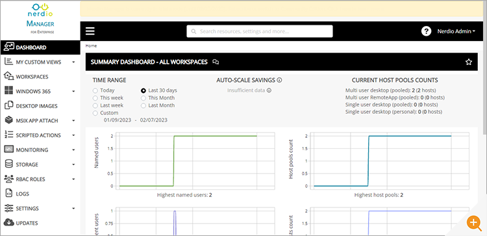Open the DASHBOARD menu item
Viewport: 487px width, 236px height.
[40, 47]
